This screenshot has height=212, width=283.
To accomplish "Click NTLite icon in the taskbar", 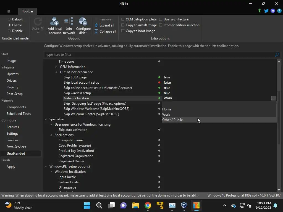I will 196,205.
